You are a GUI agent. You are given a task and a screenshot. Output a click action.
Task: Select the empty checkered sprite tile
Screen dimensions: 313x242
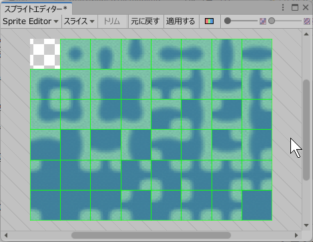[x=45, y=54]
